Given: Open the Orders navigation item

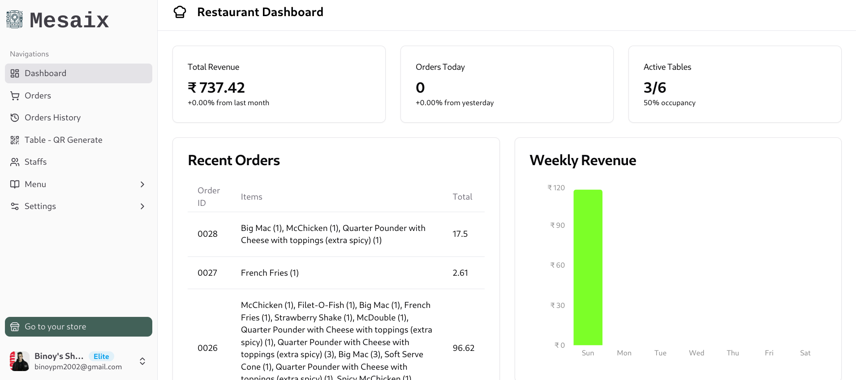Looking at the screenshot, I should (78, 96).
